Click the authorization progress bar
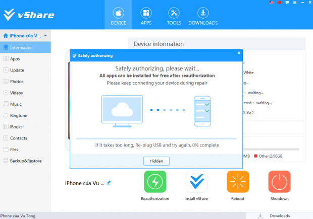The width and height of the screenshot is (313, 219). [156, 138]
